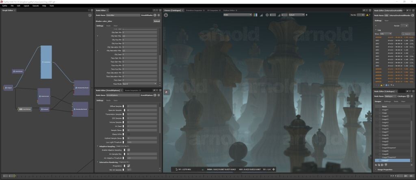Click the log warnings count icon

381,85
